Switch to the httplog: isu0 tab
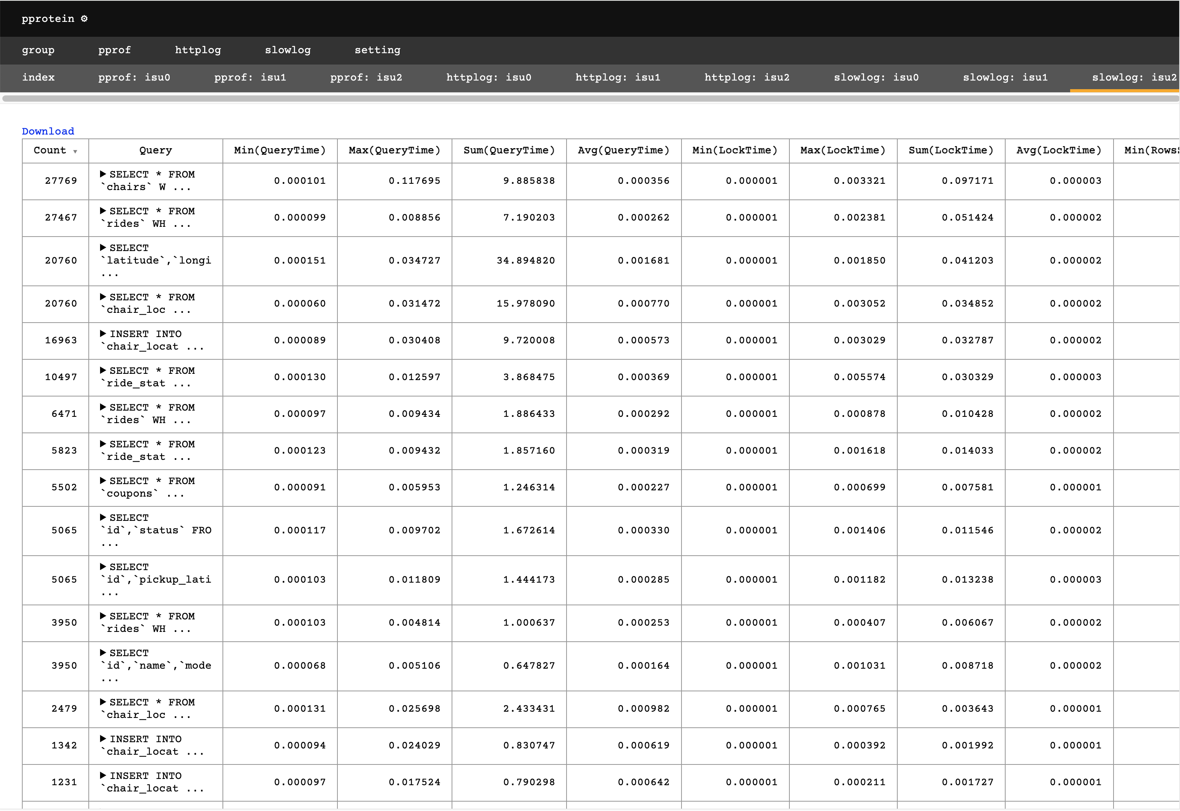 click(x=489, y=77)
